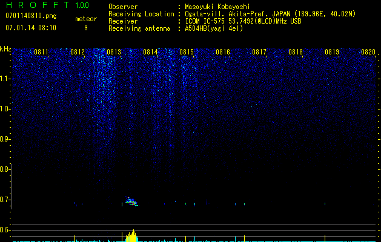381x242 pixels.
Task: Click the 0.8 kHz axis label
Action: pyautogui.click(x=5, y=169)
